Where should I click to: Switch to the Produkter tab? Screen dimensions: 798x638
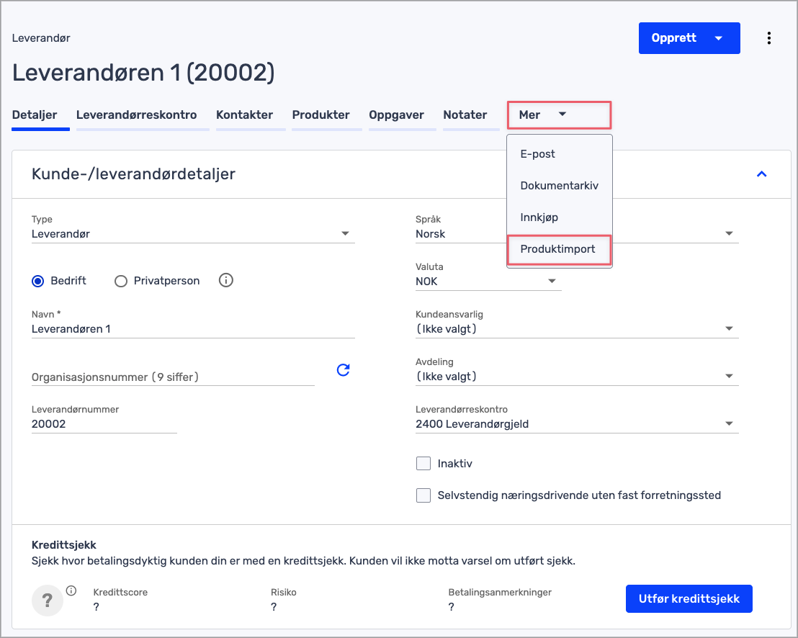[x=320, y=115]
